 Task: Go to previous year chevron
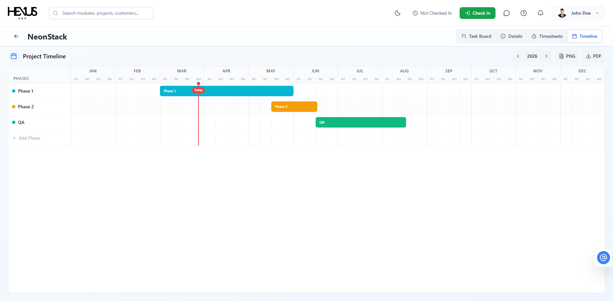pyautogui.click(x=518, y=56)
